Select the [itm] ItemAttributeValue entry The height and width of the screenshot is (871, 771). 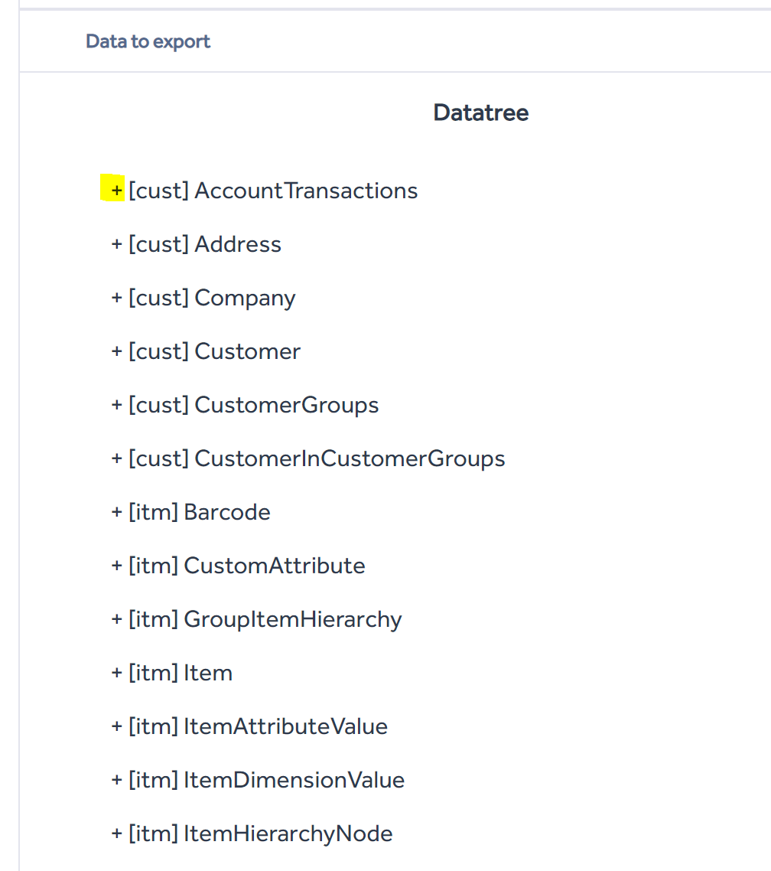[258, 726]
